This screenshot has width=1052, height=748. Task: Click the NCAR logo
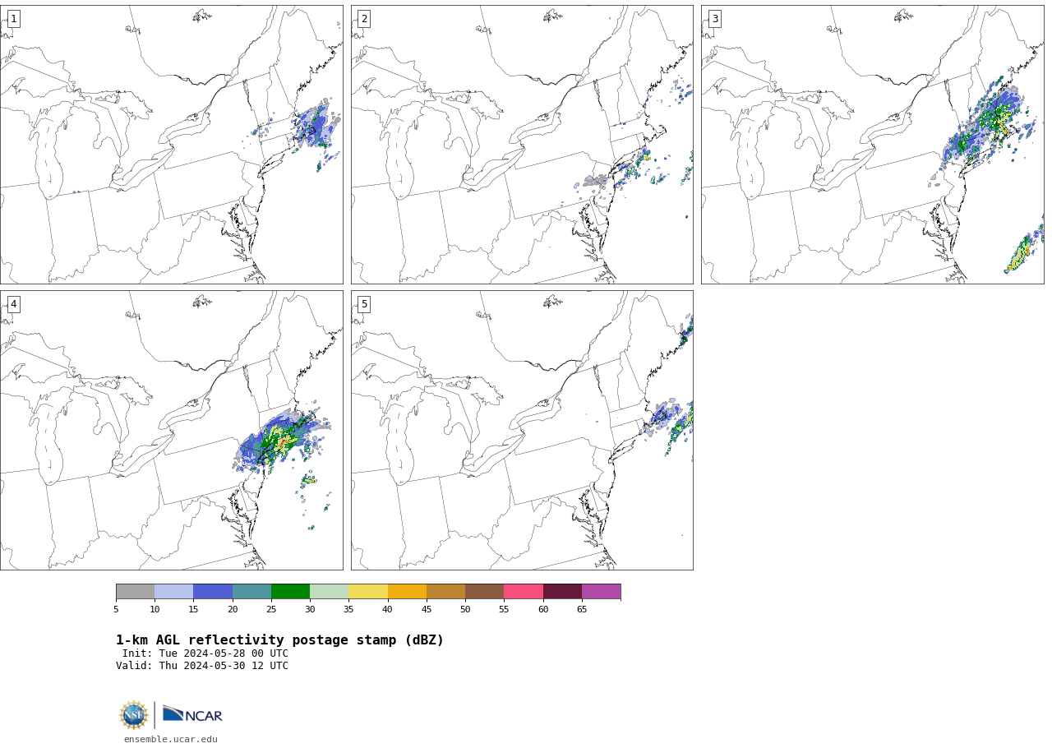192,714
